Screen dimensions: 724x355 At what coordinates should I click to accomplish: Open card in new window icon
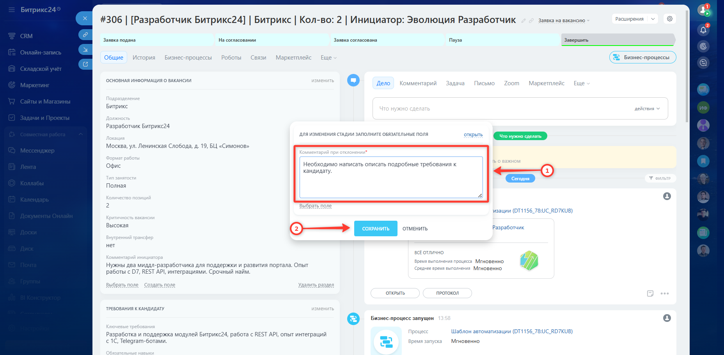[85, 64]
